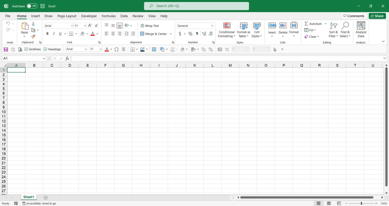Apply Format as Table styling
Image resolution: width=389 pixels, height=206 pixels.
243,30
